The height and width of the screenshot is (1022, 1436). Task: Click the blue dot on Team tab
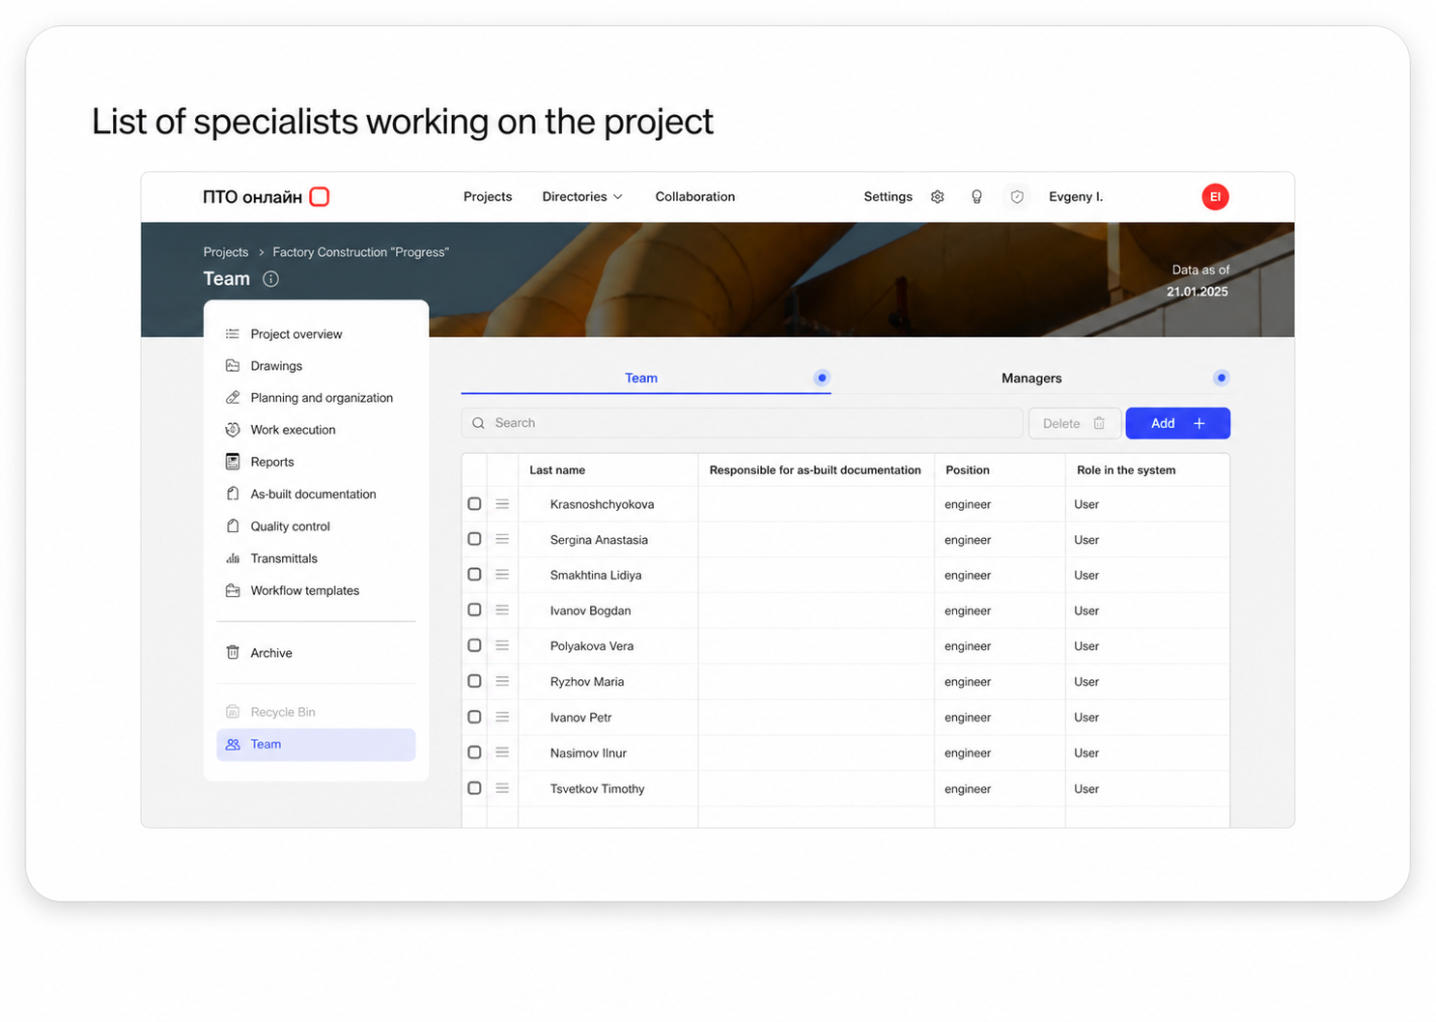tap(822, 378)
